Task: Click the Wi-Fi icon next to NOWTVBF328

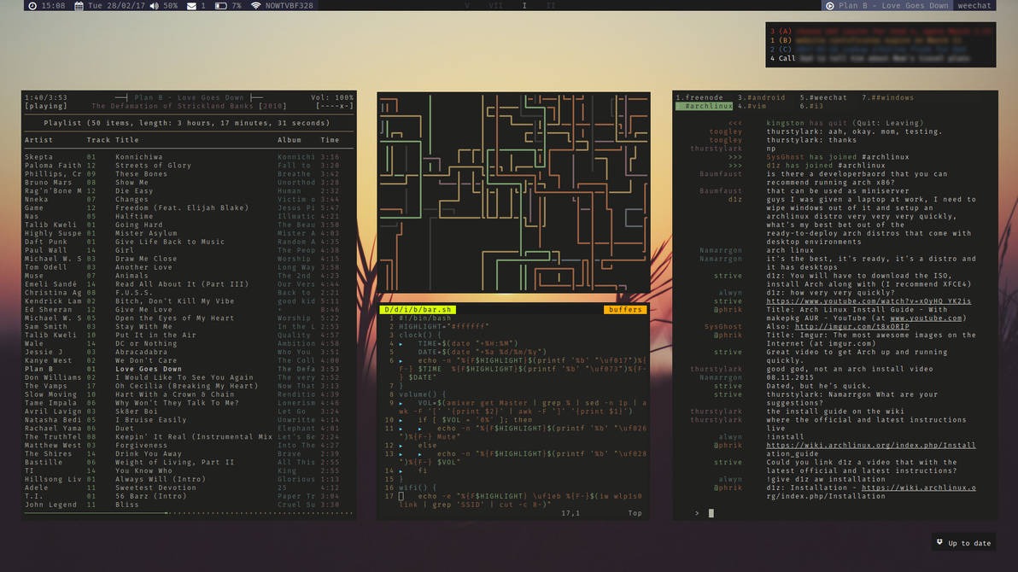Action: click(x=256, y=6)
